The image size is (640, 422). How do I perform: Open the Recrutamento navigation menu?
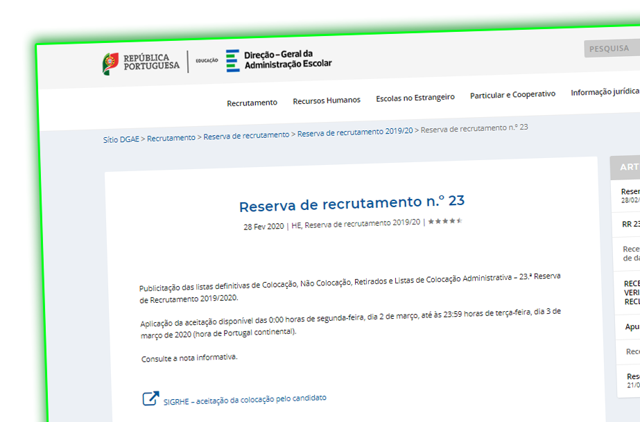point(252,101)
